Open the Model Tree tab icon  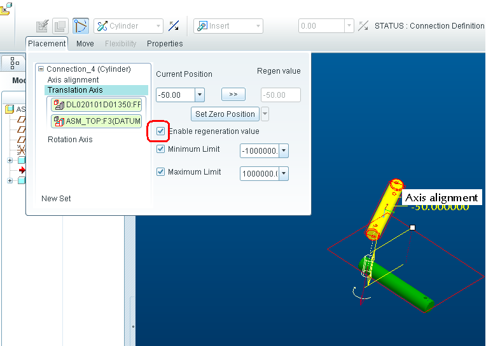[14, 63]
